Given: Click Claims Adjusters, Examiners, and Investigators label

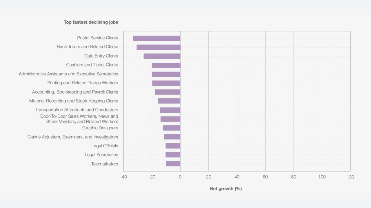Looking at the screenshot, I should [x=73, y=137].
